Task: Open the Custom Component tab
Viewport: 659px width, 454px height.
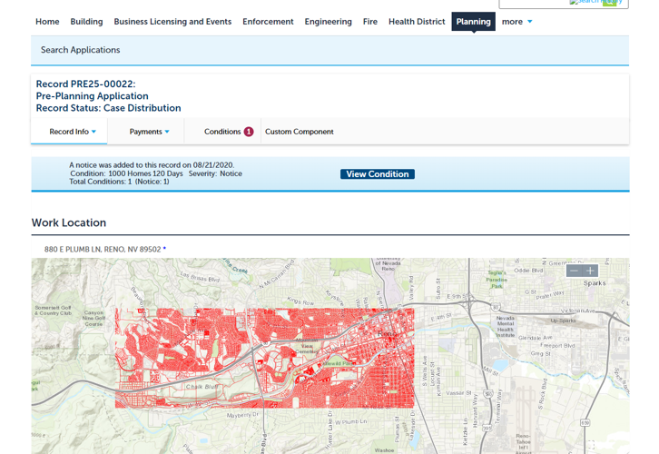Action: tap(299, 132)
